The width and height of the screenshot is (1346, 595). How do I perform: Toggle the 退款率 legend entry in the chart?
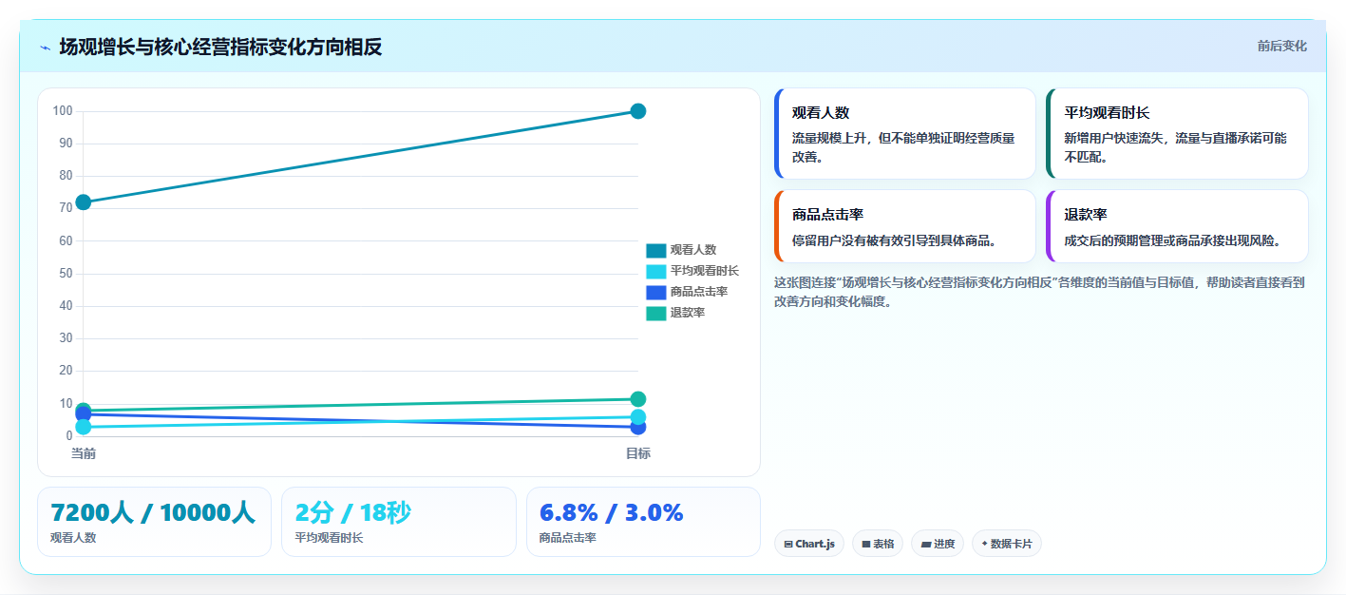[675, 313]
